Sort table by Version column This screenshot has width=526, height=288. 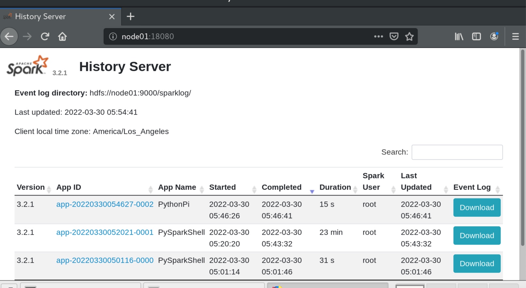click(x=34, y=187)
